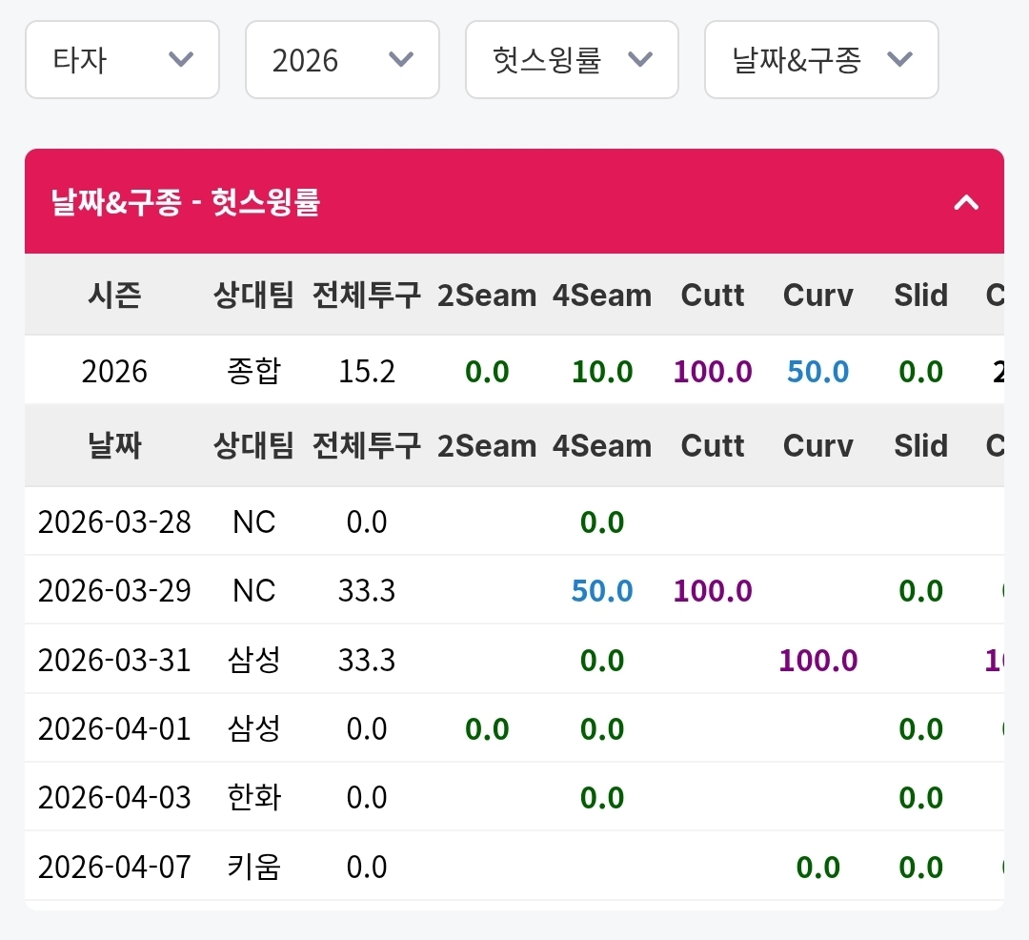Click the 100.0 Curv value on 2026-03-31

point(817,660)
